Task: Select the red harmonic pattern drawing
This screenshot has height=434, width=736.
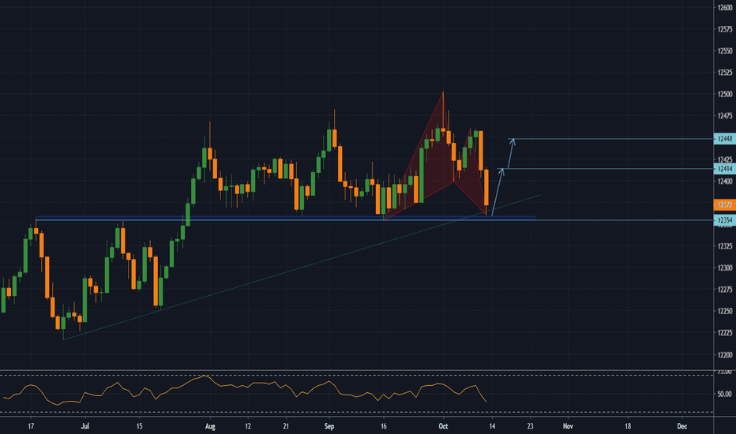Action: coord(436,155)
